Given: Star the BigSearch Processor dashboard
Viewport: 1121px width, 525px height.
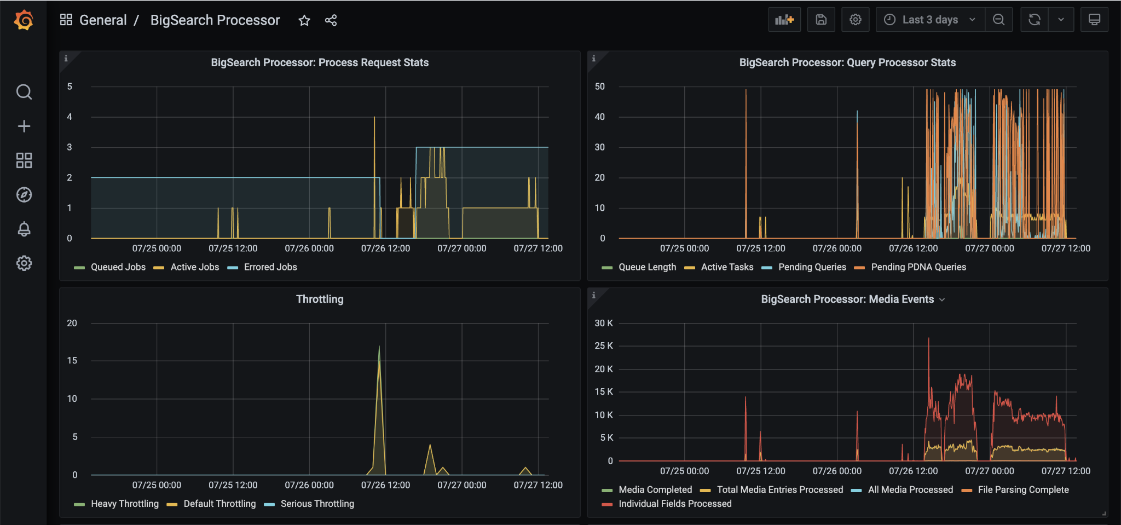Looking at the screenshot, I should coord(304,20).
